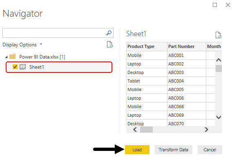
Task: Click the horizontal scrollbar thumb in the preview
Action: point(146,129)
